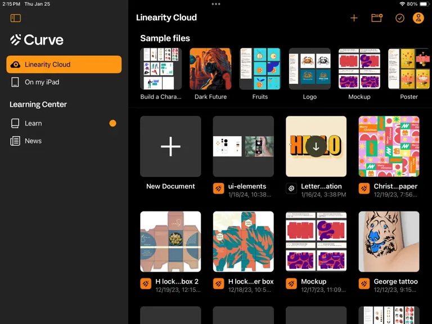Screen dimensions: 432x324
Task: Click the orange file icon beside H lock...box 2
Action: coord(146,283)
